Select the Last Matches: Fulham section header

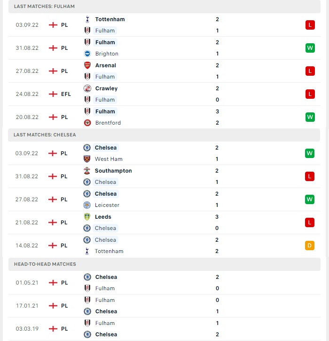click(x=164, y=6)
